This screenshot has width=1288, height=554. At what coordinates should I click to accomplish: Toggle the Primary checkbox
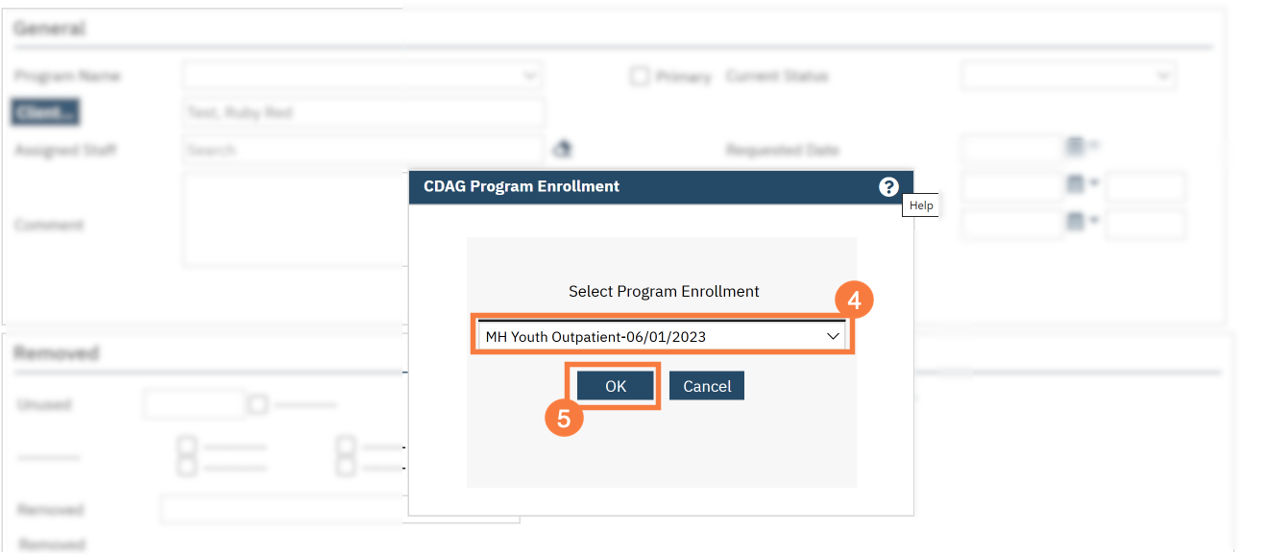pyautogui.click(x=640, y=76)
